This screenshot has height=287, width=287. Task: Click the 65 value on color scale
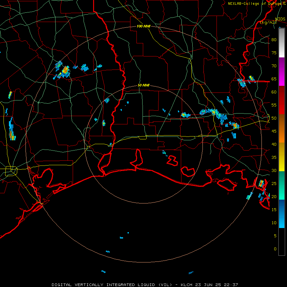pyautogui.click(x=274, y=79)
